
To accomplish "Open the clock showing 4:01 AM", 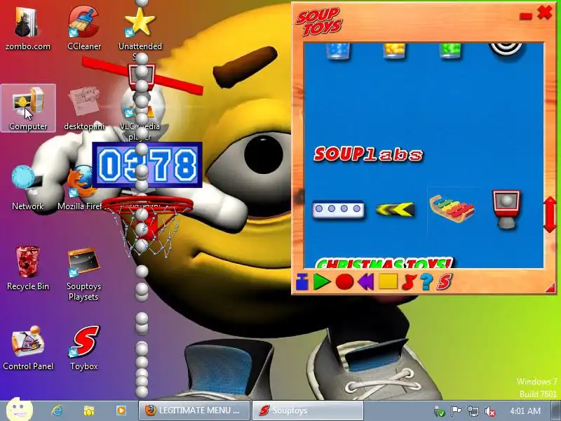I will pyautogui.click(x=525, y=411).
